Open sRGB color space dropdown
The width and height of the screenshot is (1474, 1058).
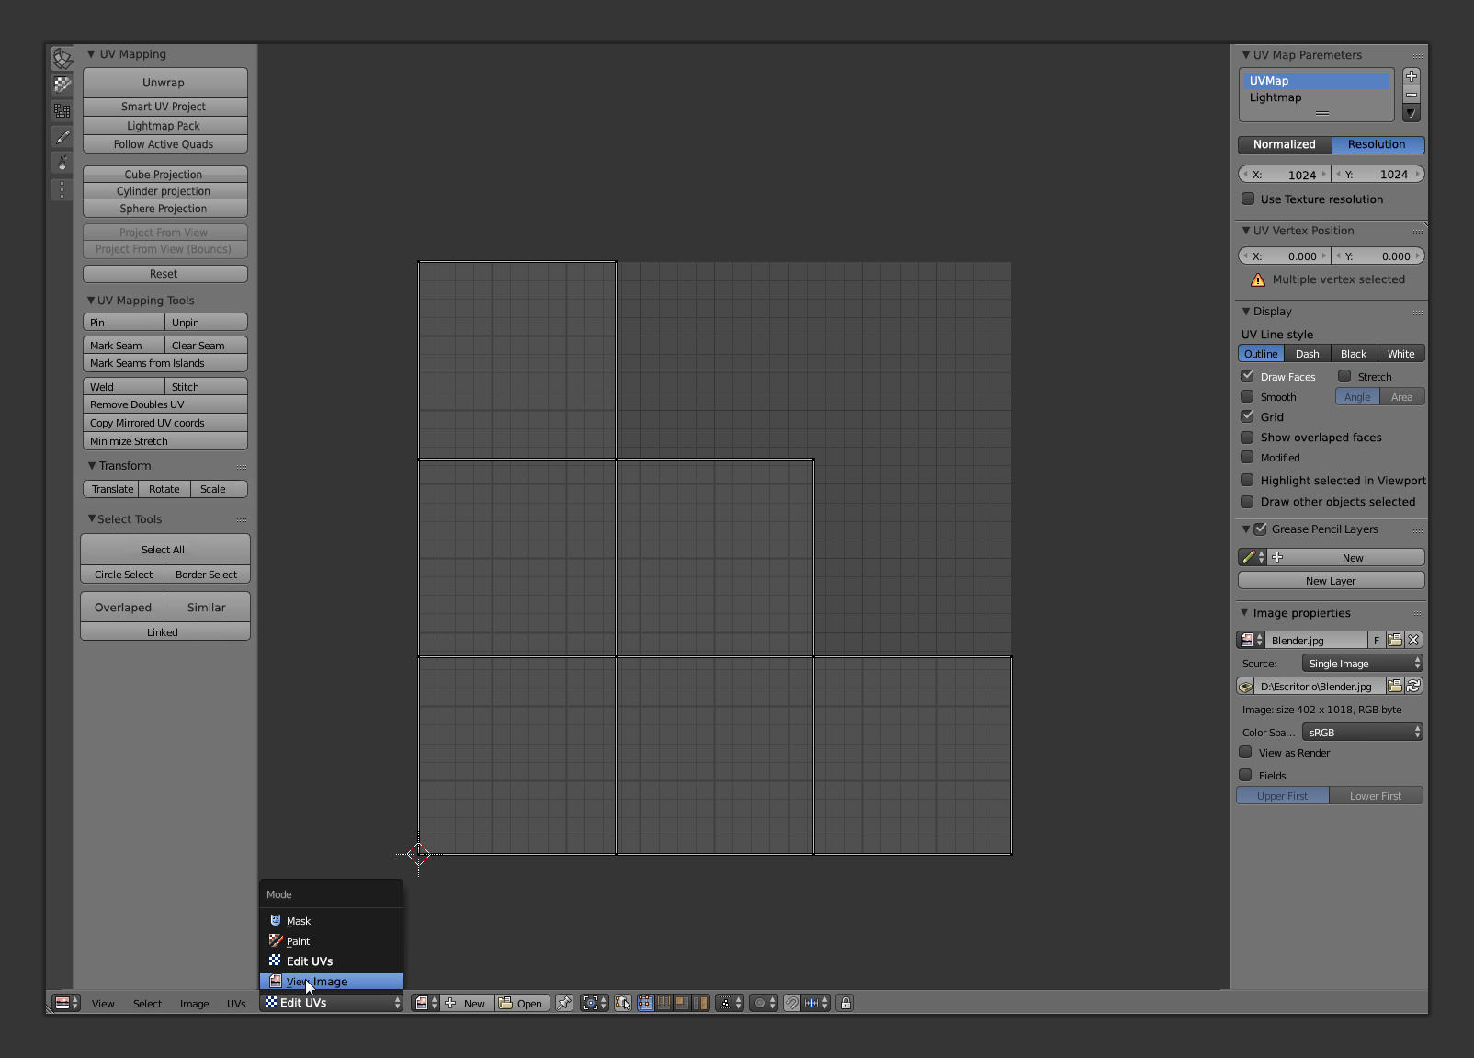point(1363,732)
